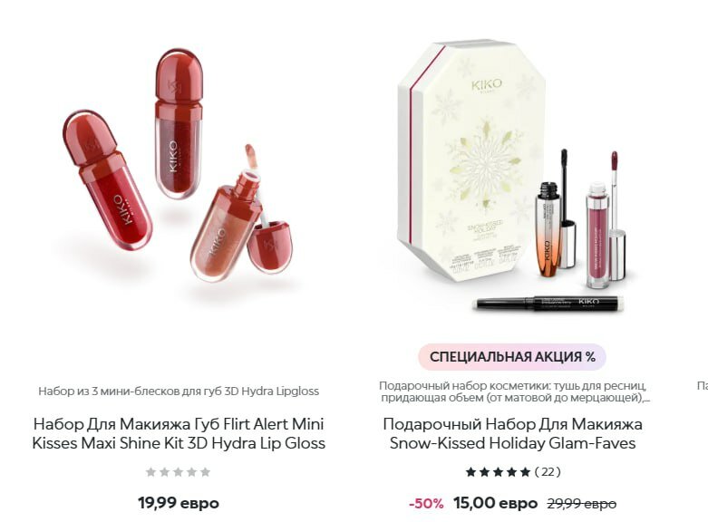Click the empty star rating of the lip gloss kit

(x=179, y=472)
